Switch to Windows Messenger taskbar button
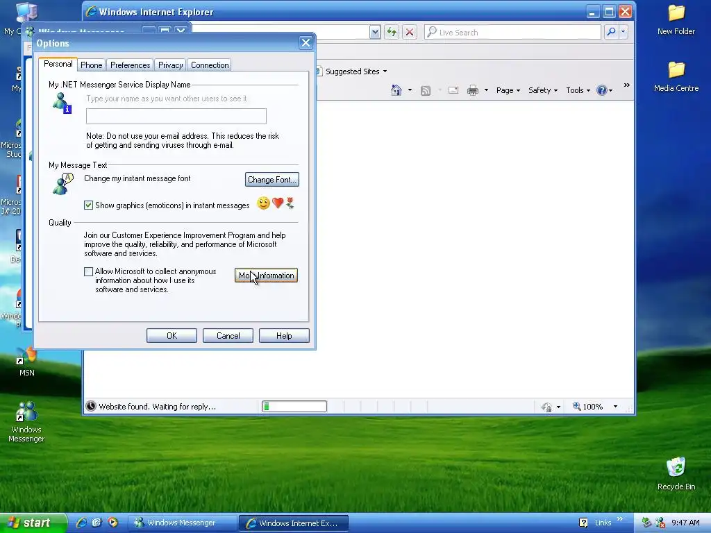 pyautogui.click(x=181, y=523)
